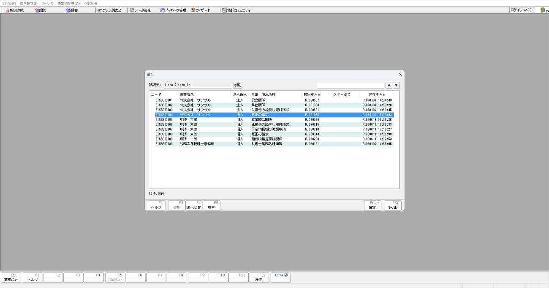Open the 環境設定 menu
This screenshot has height=288, width=549.
pos(28,3)
